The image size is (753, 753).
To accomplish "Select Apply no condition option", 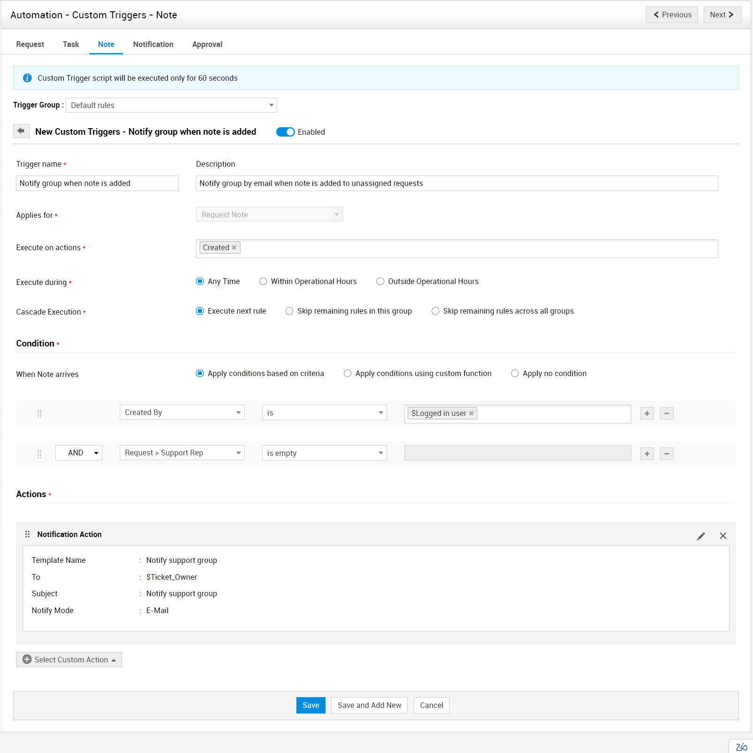I will [x=515, y=374].
